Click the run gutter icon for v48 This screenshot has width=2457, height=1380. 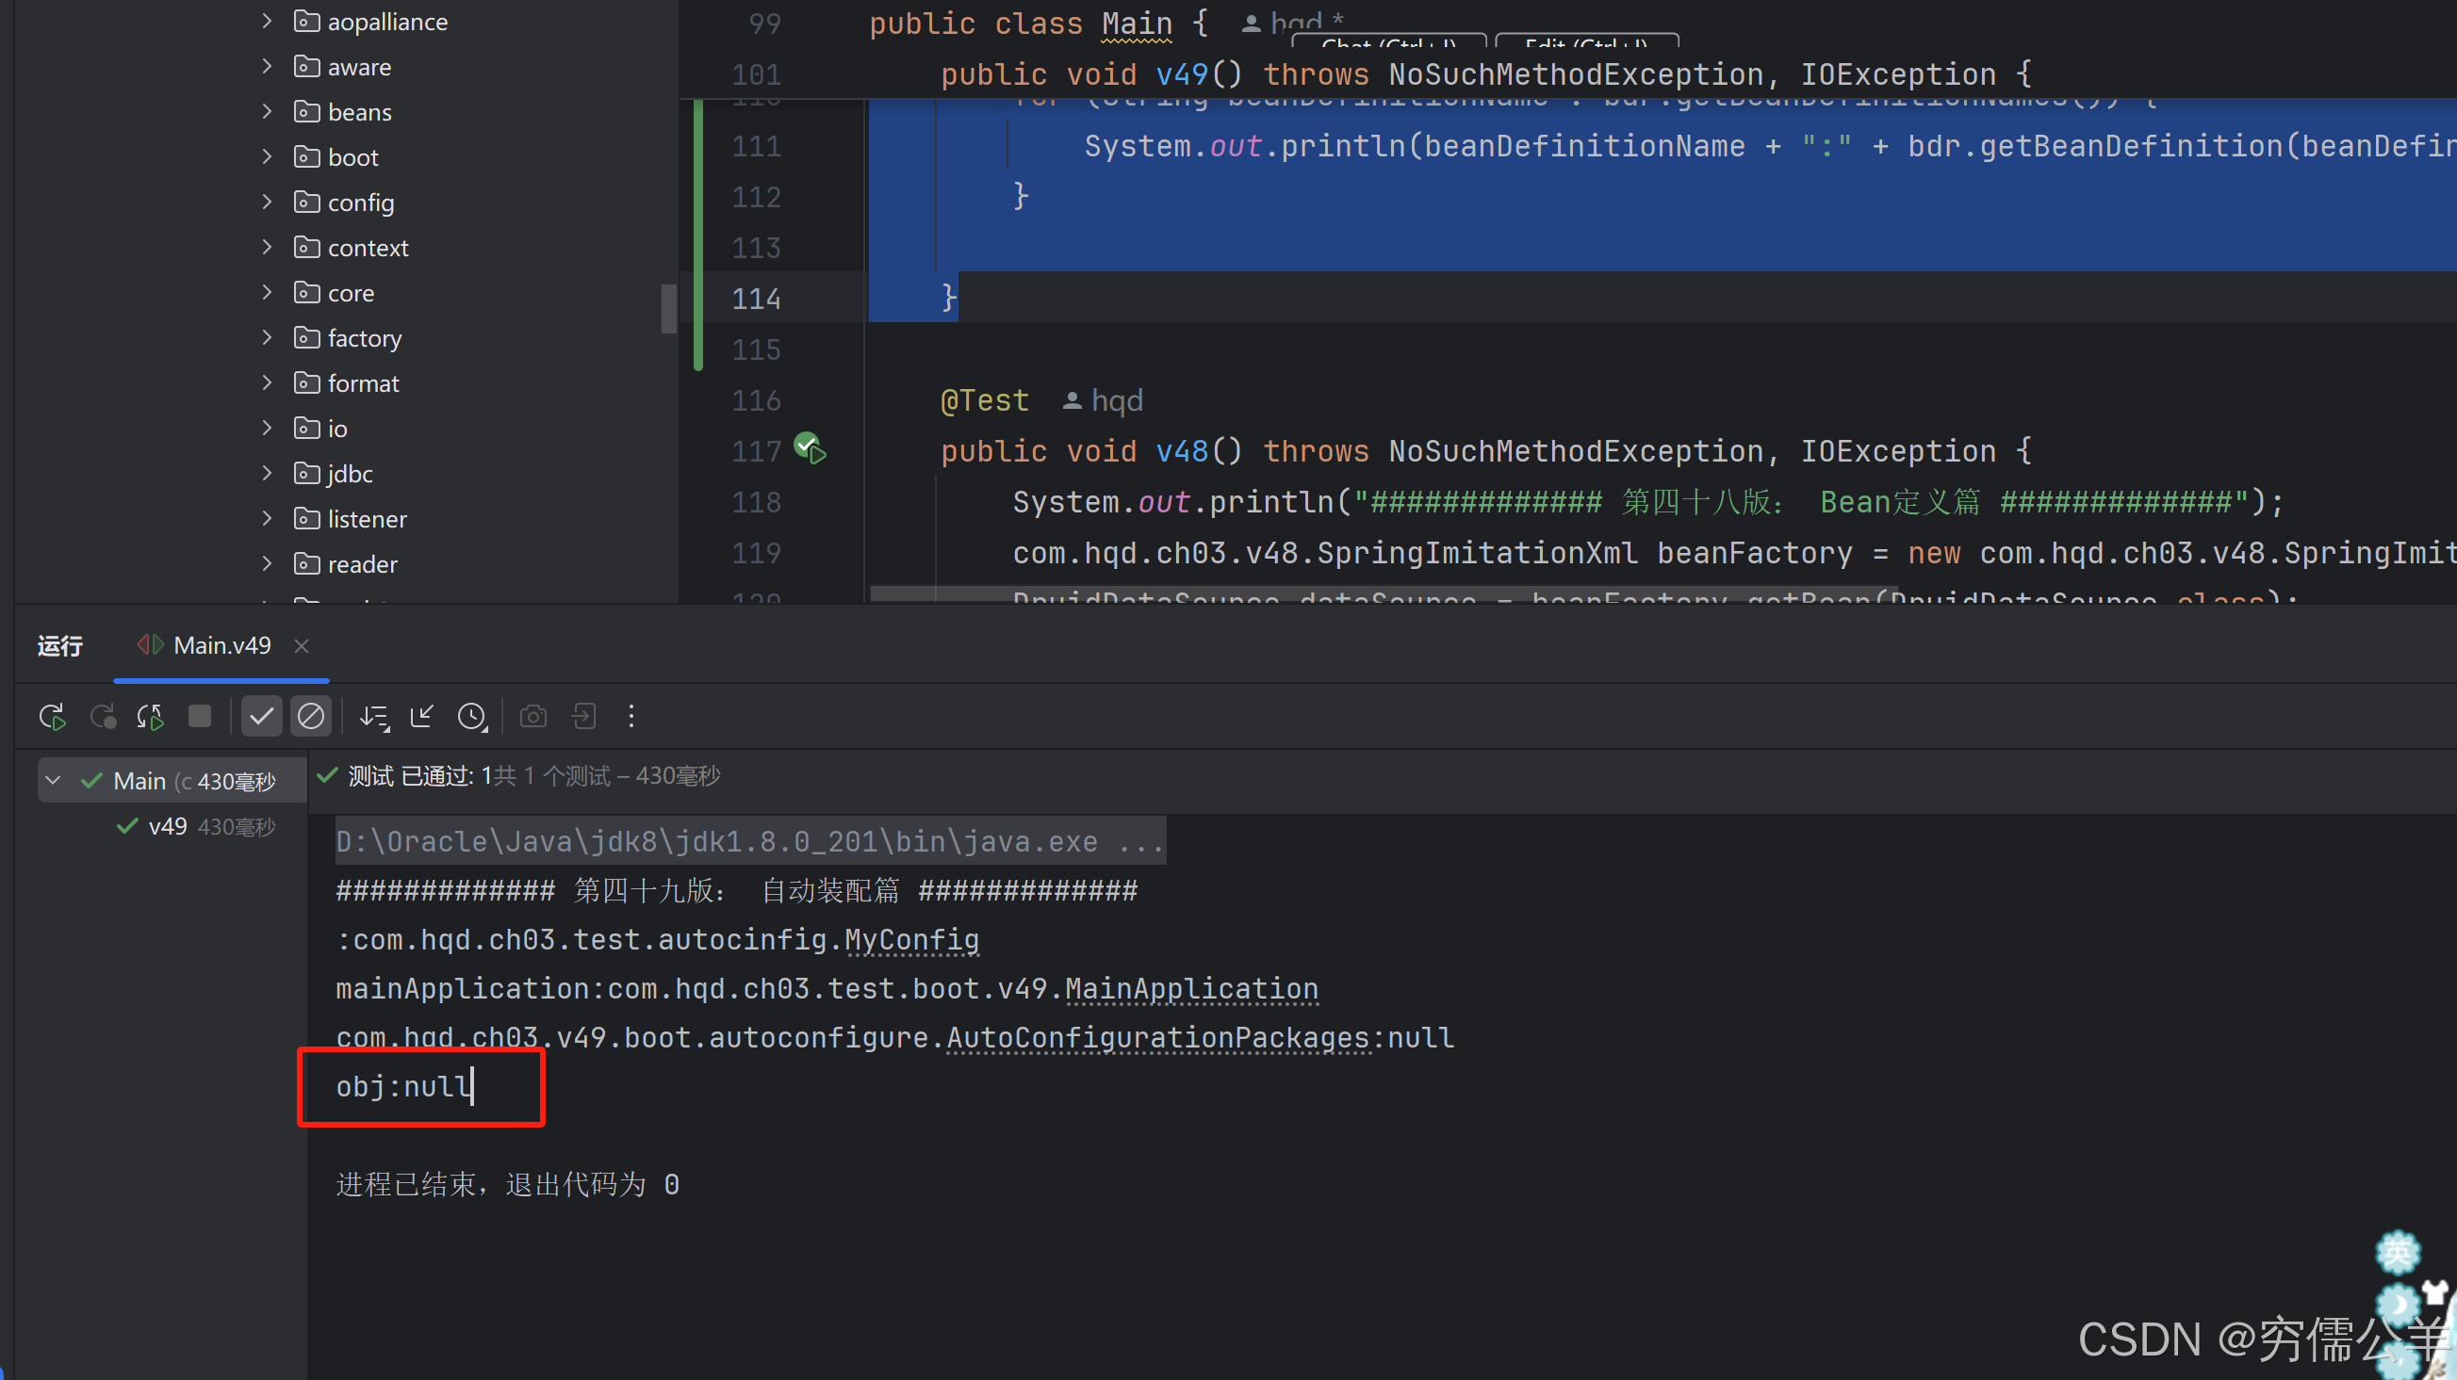coord(810,448)
